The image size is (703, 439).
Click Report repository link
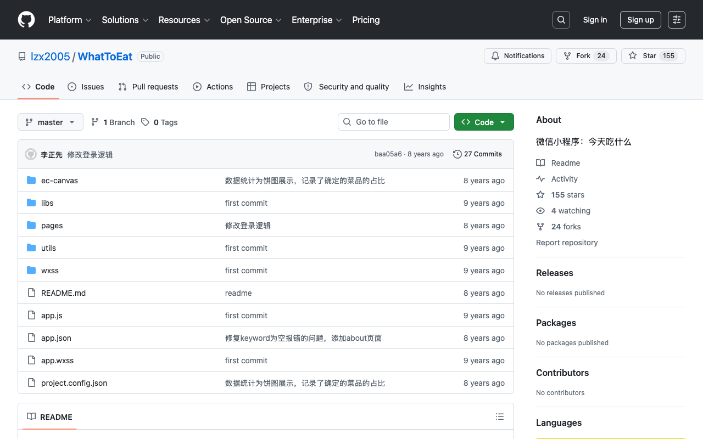tap(567, 243)
